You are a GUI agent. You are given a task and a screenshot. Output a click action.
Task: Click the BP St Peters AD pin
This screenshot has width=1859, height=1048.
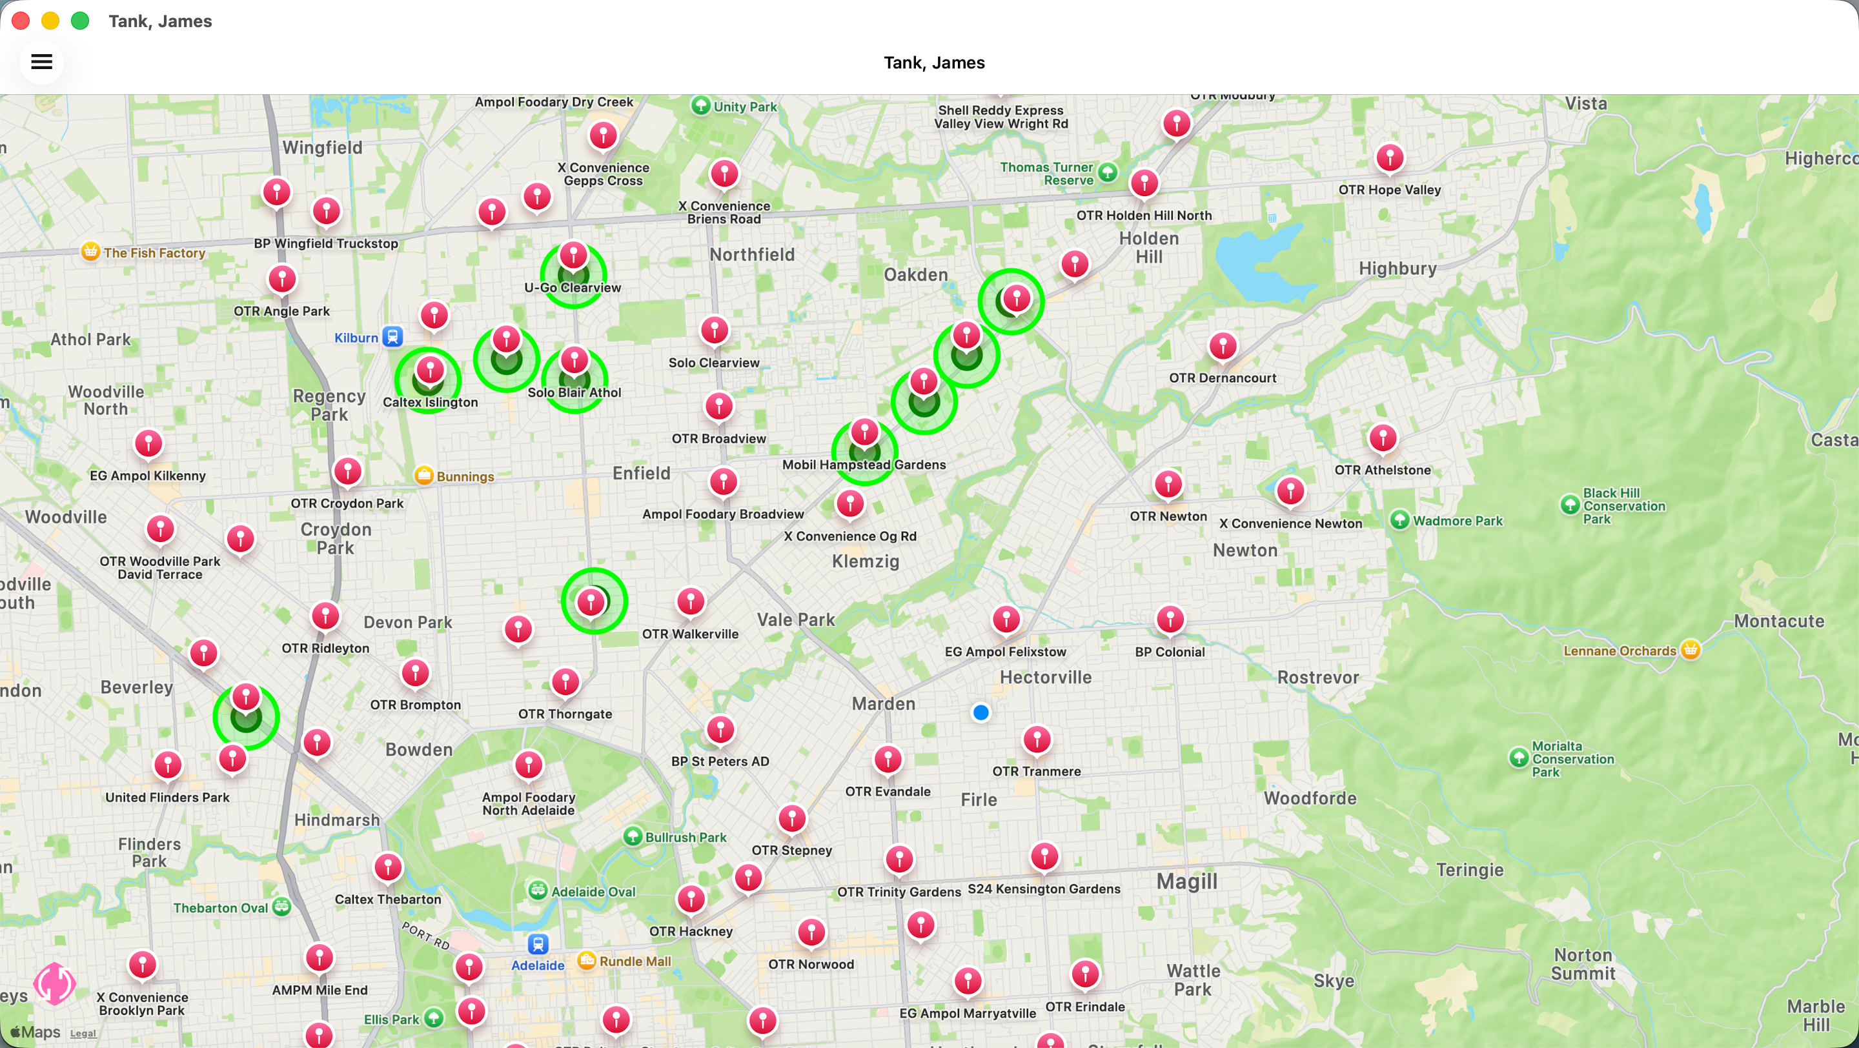pos(720,729)
